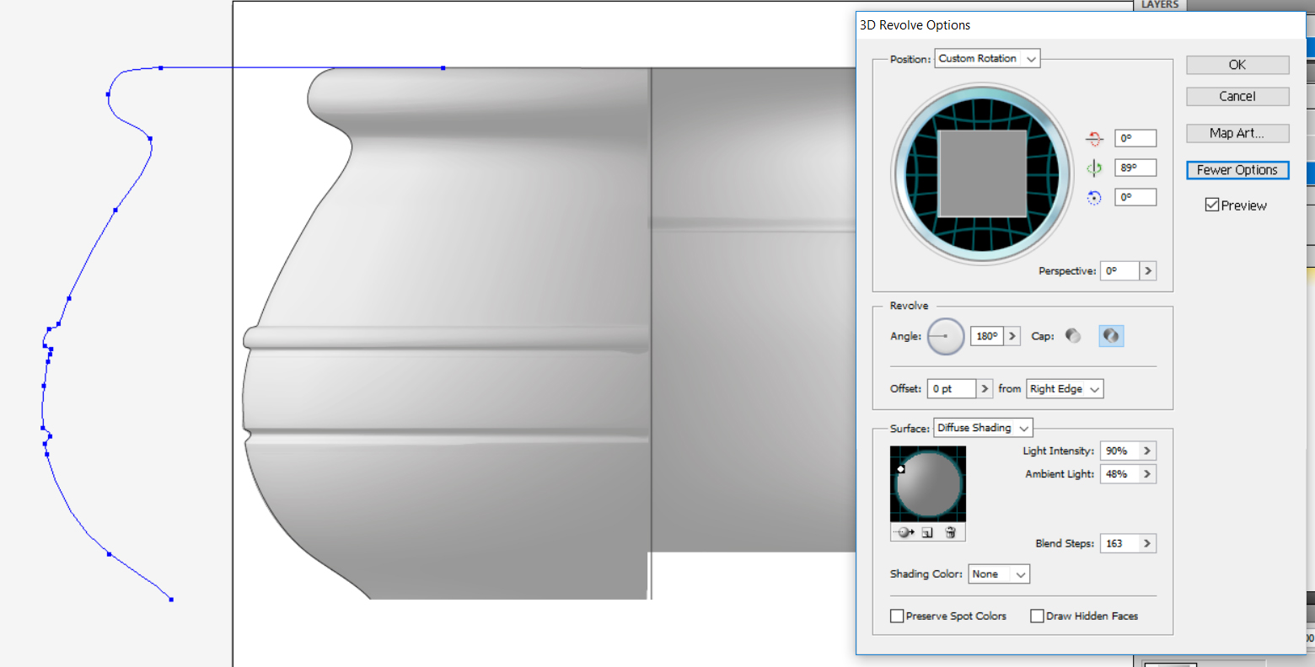1315x667 pixels.
Task: Click the Map Art button
Action: [x=1237, y=133]
